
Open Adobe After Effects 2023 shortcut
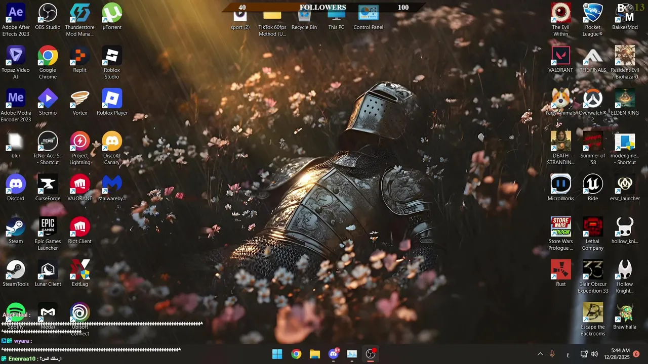point(16,20)
